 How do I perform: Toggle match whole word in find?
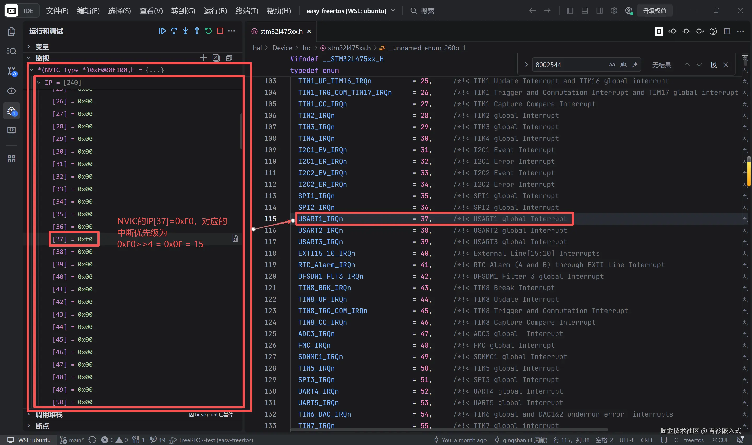(623, 65)
